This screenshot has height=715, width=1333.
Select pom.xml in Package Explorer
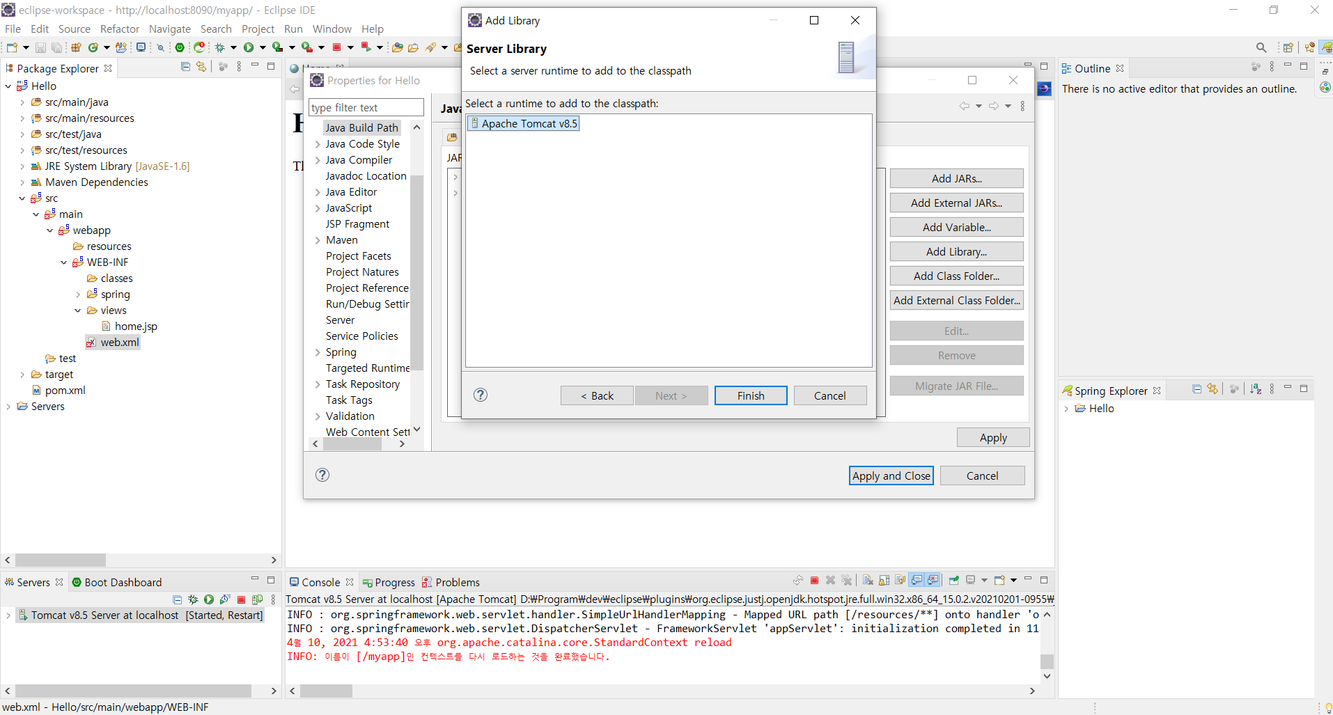[x=59, y=391]
